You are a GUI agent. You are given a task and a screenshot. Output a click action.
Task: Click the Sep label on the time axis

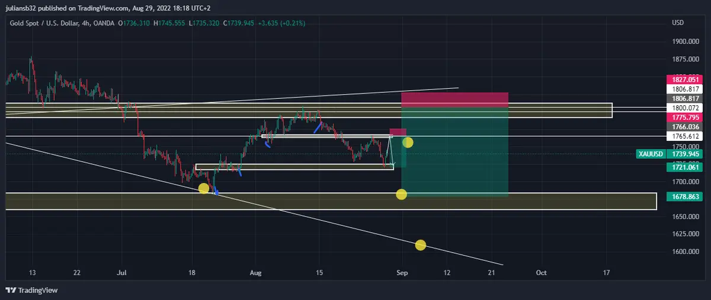(402, 273)
